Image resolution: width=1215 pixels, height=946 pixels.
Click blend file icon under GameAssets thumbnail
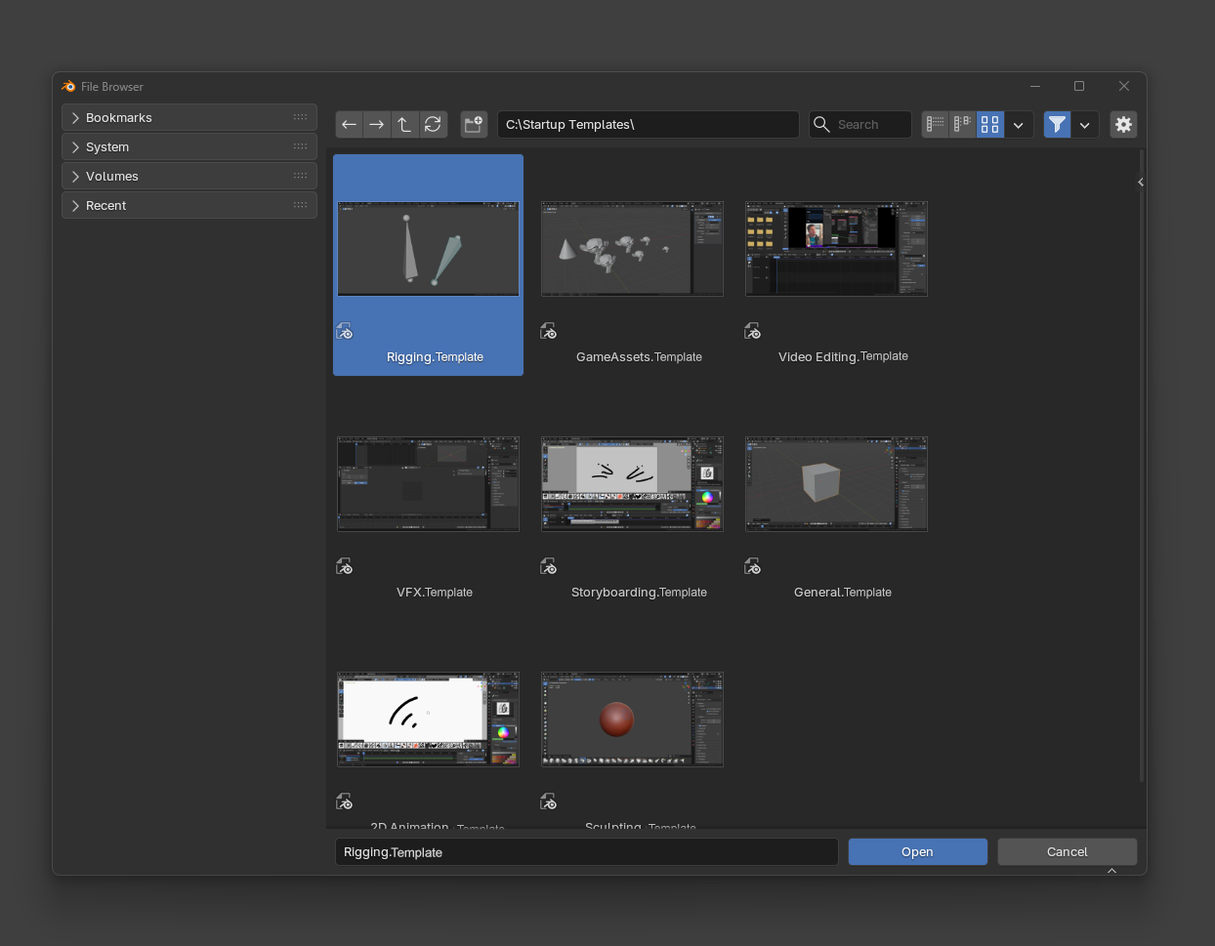(x=549, y=332)
